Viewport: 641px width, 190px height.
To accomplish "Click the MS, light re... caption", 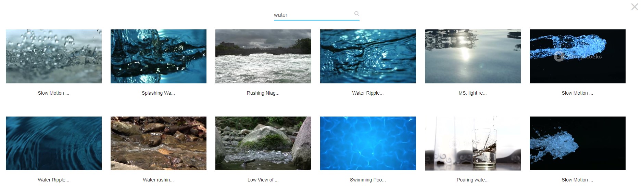I will [473, 93].
